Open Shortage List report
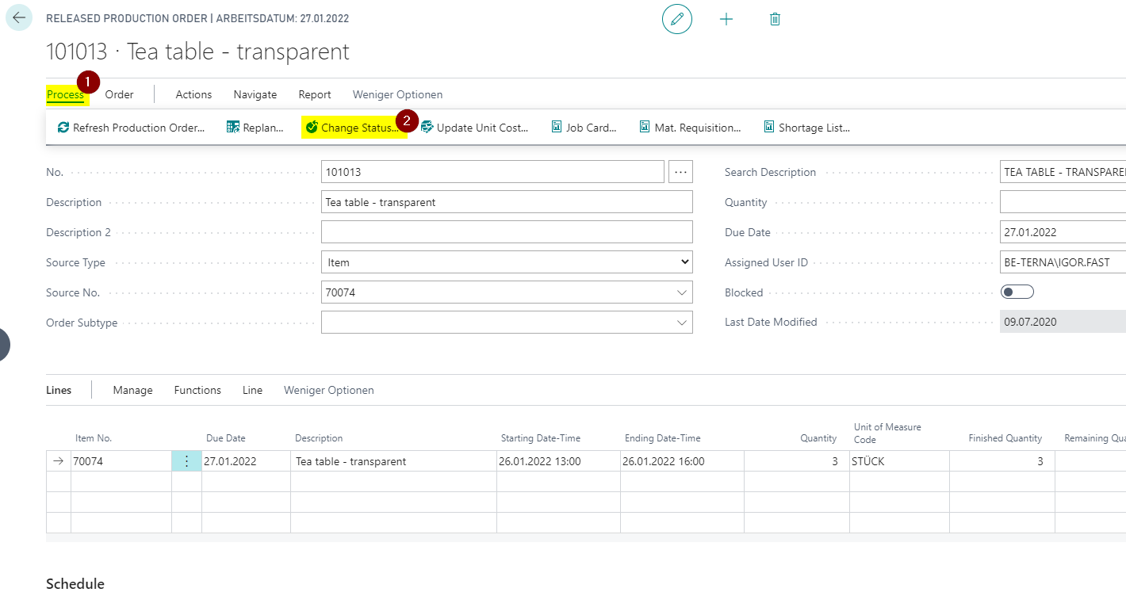1126x592 pixels. (806, 128)
